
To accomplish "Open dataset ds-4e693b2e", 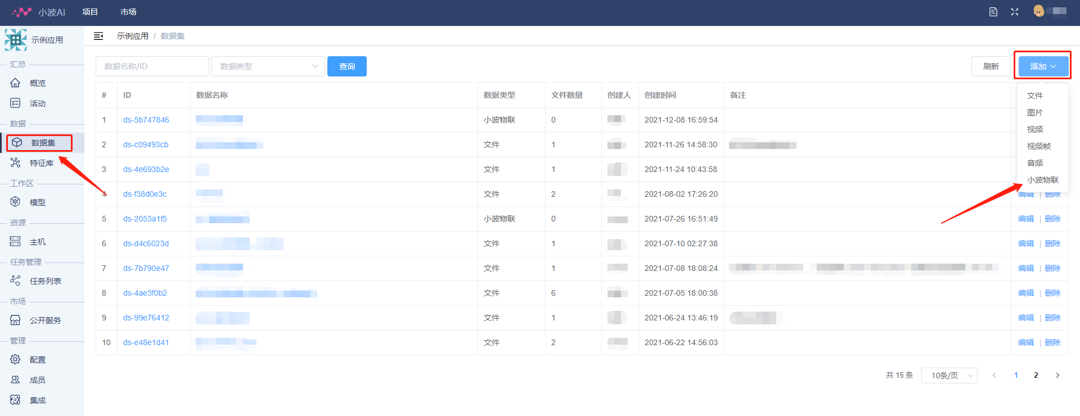I will tap(146, 169).
